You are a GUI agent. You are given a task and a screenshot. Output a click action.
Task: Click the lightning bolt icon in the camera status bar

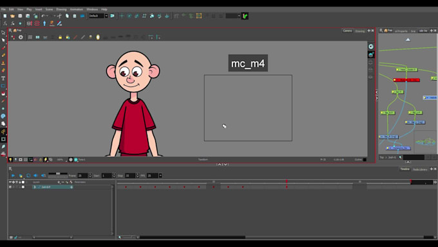click(46, 160)
